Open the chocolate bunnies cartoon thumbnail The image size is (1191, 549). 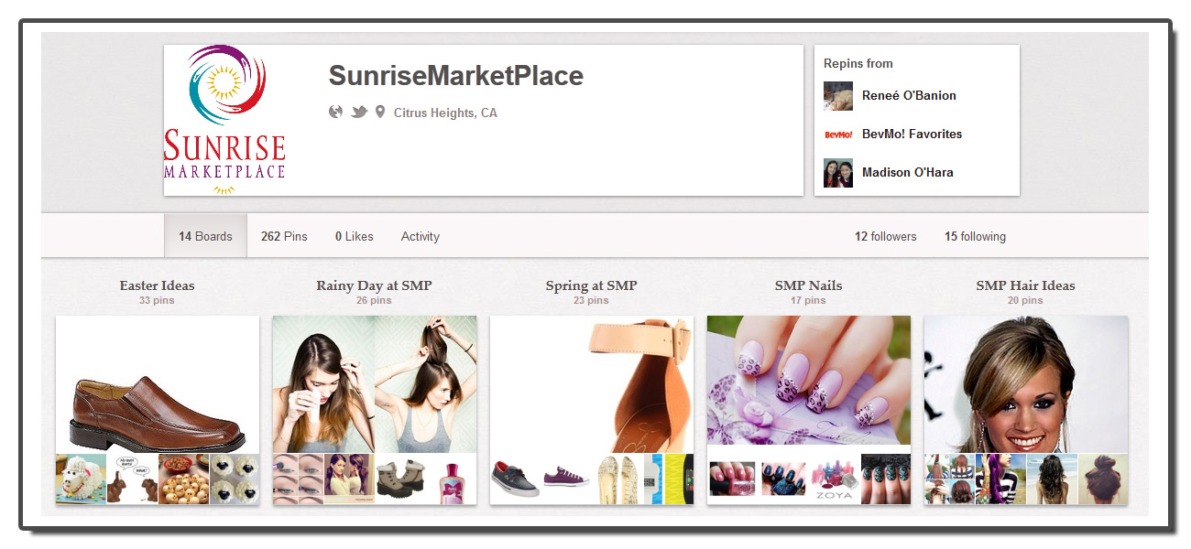[132, 479]
